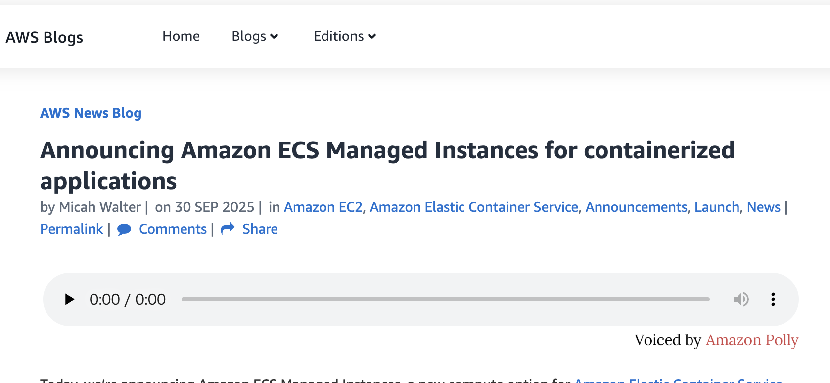Image resolution: width=830 pixels, height=383 pixels.
Task: Open Amazon Elastic Container Service category
Action: (x=474, y=207)
